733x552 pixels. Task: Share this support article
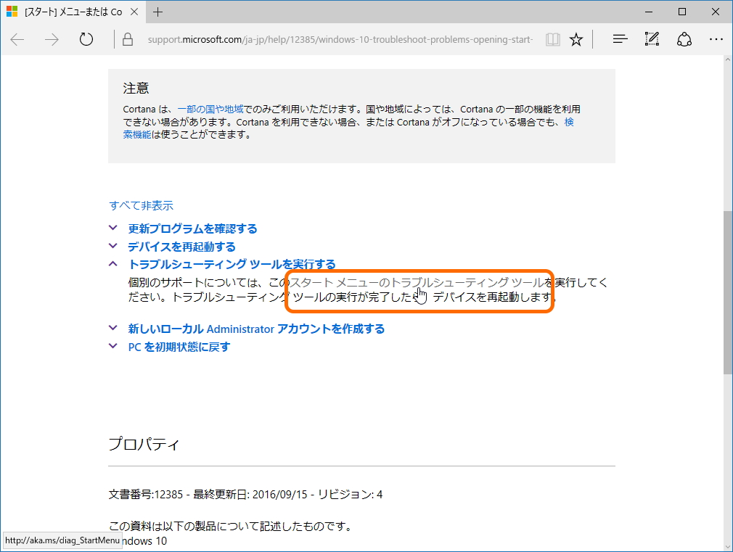click(x=683, y=39)
